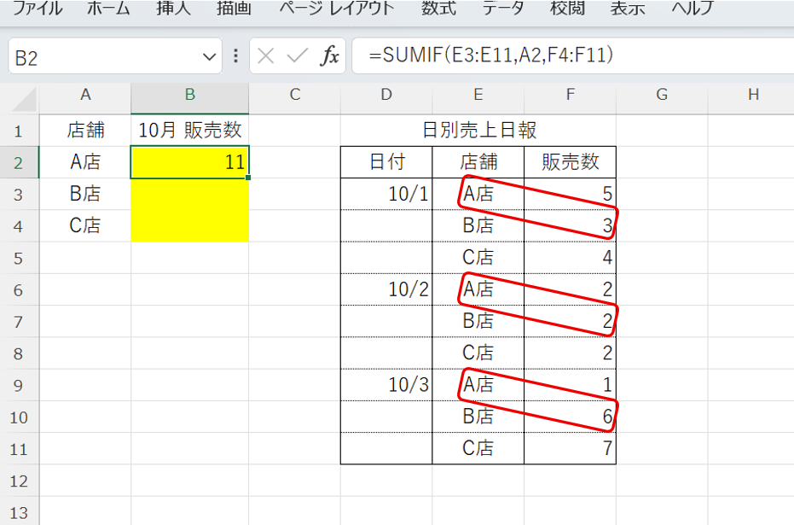Viewport: 794px width, 525px height.
Task: Click the three-dot handle beside Name Box
Action: [235, 57]
